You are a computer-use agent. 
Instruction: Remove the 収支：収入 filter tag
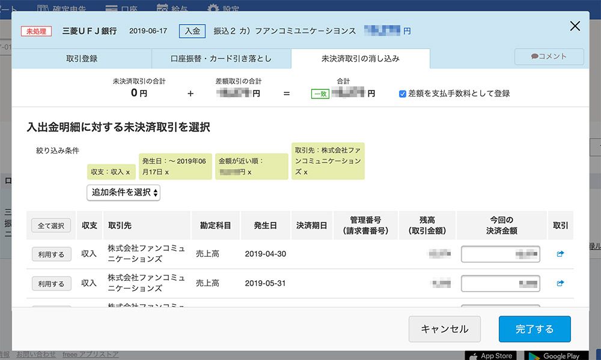click(128, 172)
